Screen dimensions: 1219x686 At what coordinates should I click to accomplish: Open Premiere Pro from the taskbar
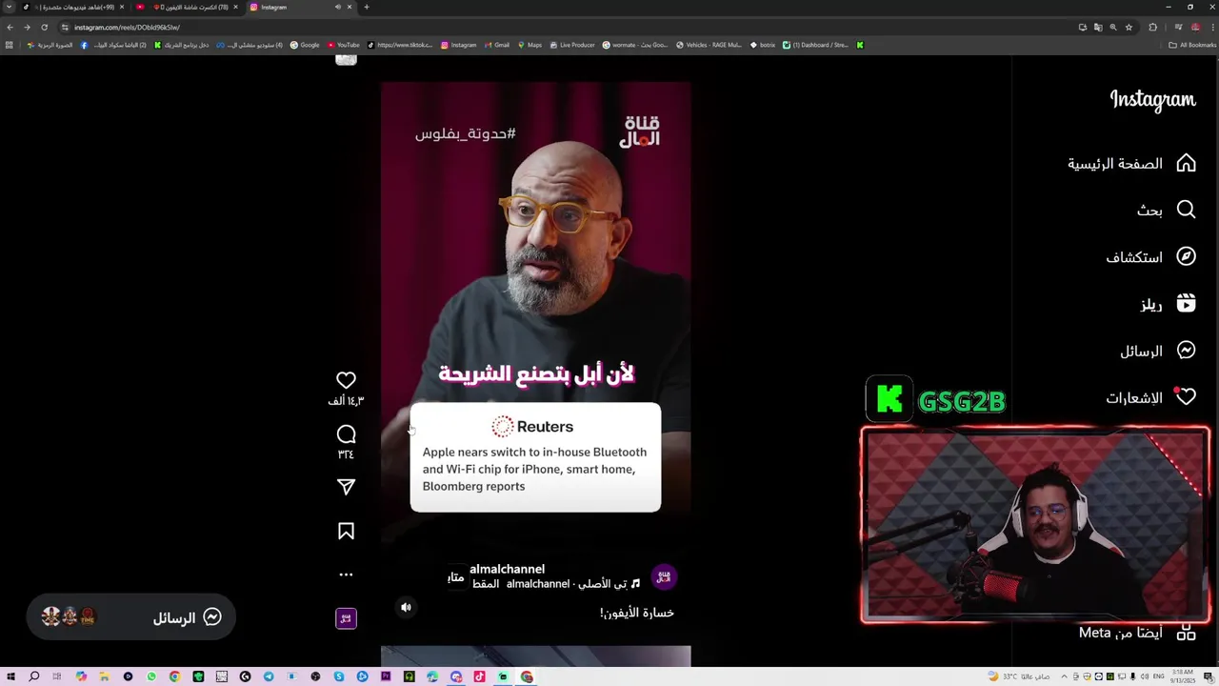[386, 676]
